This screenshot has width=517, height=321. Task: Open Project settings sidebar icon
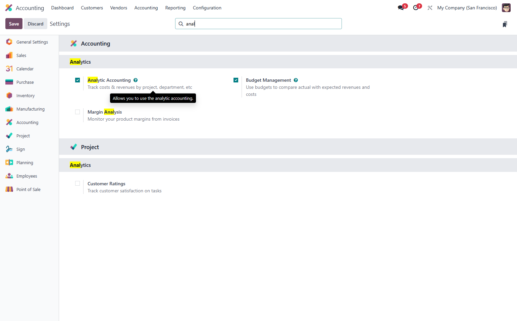coord(9,136)
